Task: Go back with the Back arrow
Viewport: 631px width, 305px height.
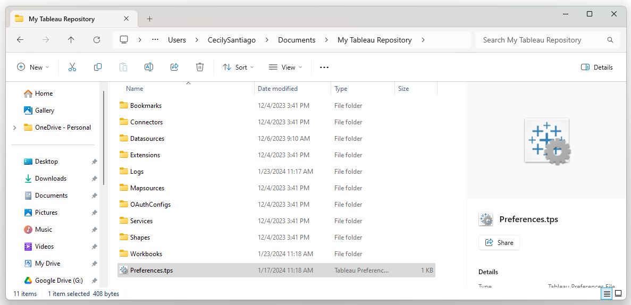Action: pos(20,40)
